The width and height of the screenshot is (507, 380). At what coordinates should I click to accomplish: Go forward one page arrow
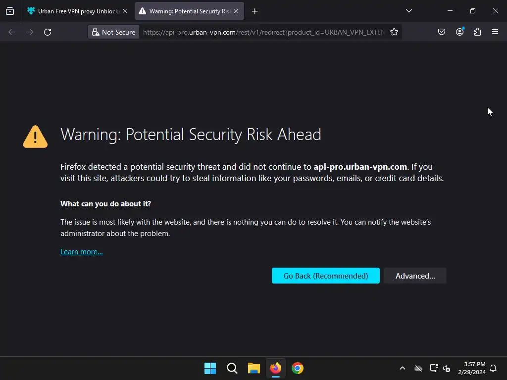[x=30, y=32]
